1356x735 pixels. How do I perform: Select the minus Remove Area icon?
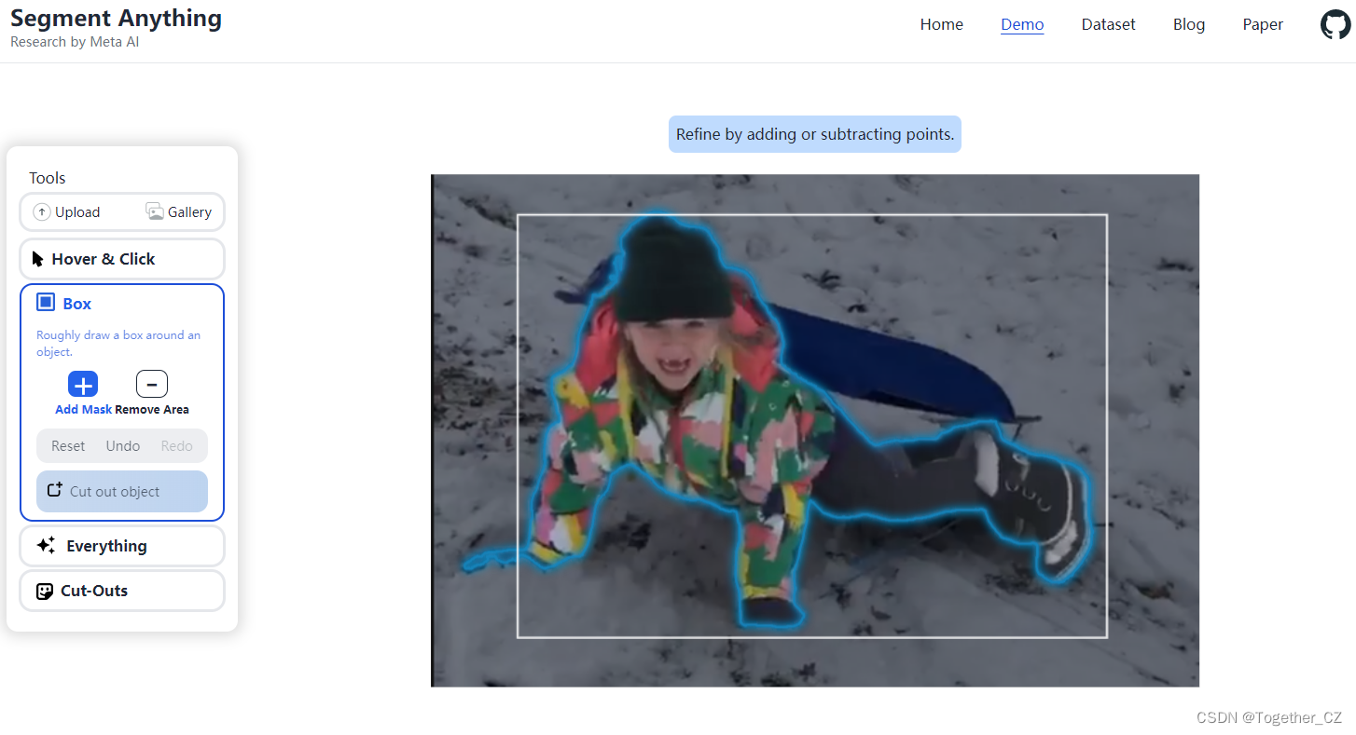tap(152, 384)
